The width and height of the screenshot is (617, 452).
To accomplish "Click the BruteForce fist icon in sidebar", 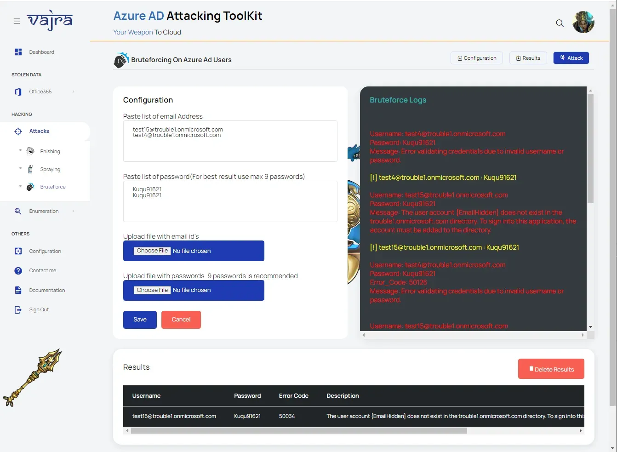I will 30,187.
